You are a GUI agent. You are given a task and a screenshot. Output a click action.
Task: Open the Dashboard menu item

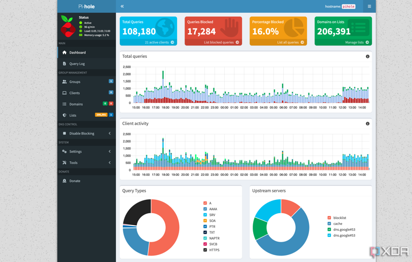point(77,53)
